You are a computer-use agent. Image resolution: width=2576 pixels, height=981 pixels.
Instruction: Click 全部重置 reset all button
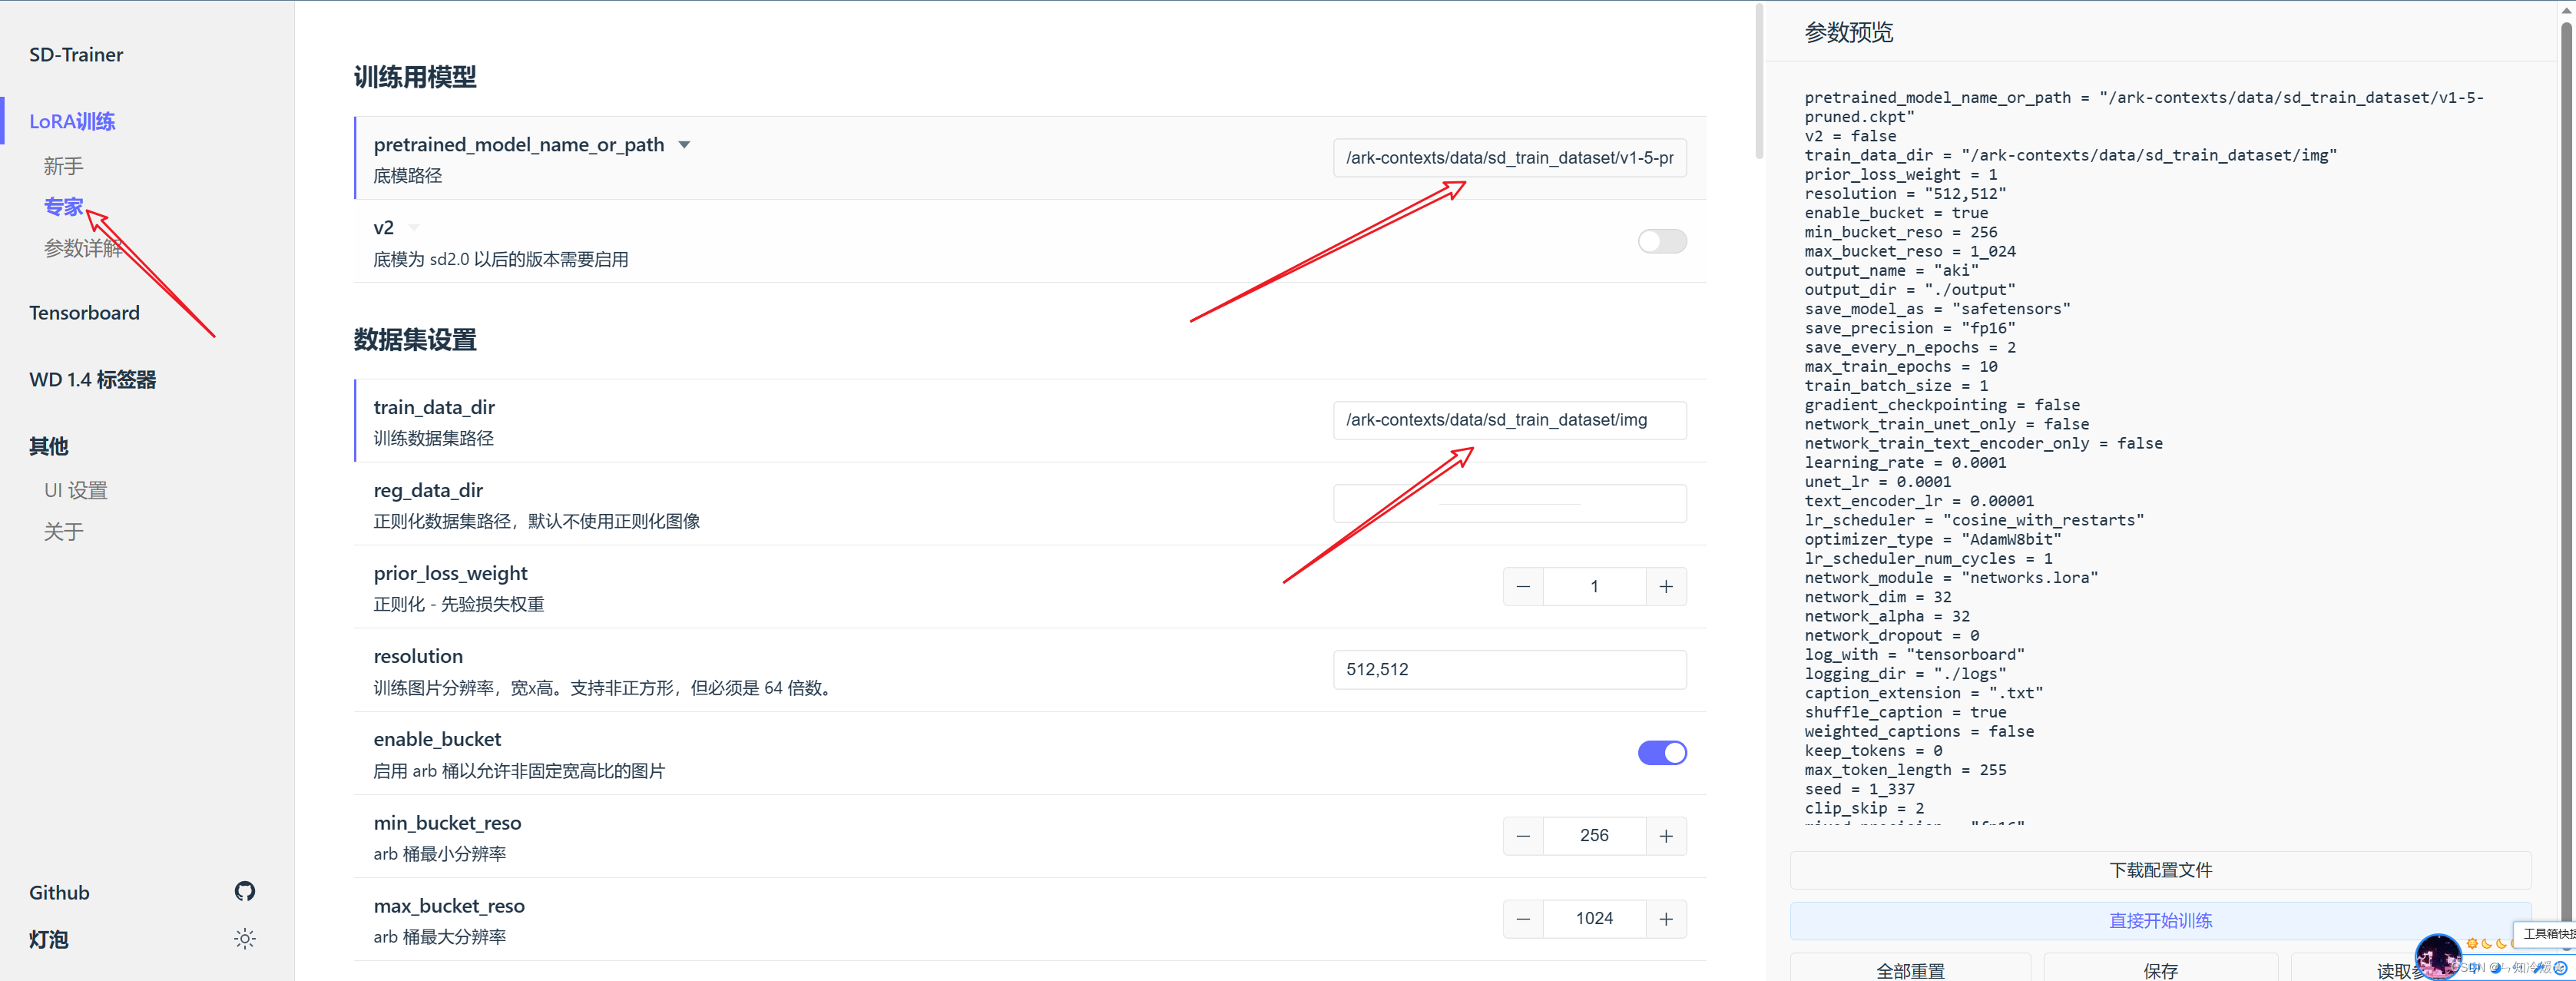1909,970
